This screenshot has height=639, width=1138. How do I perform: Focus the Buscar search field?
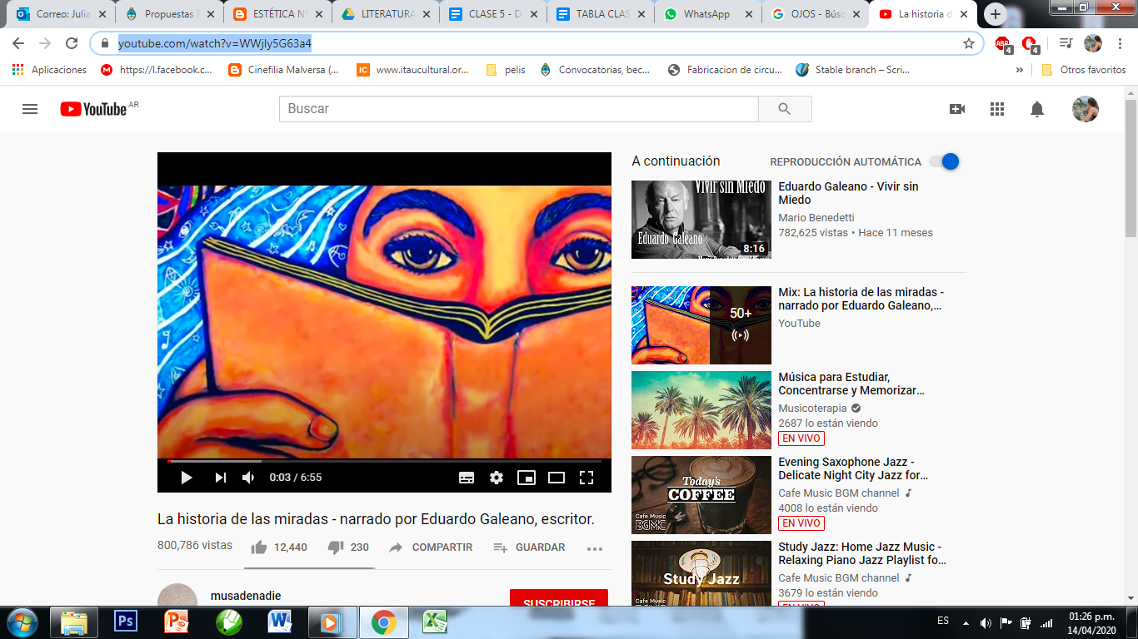pos(519,109)
